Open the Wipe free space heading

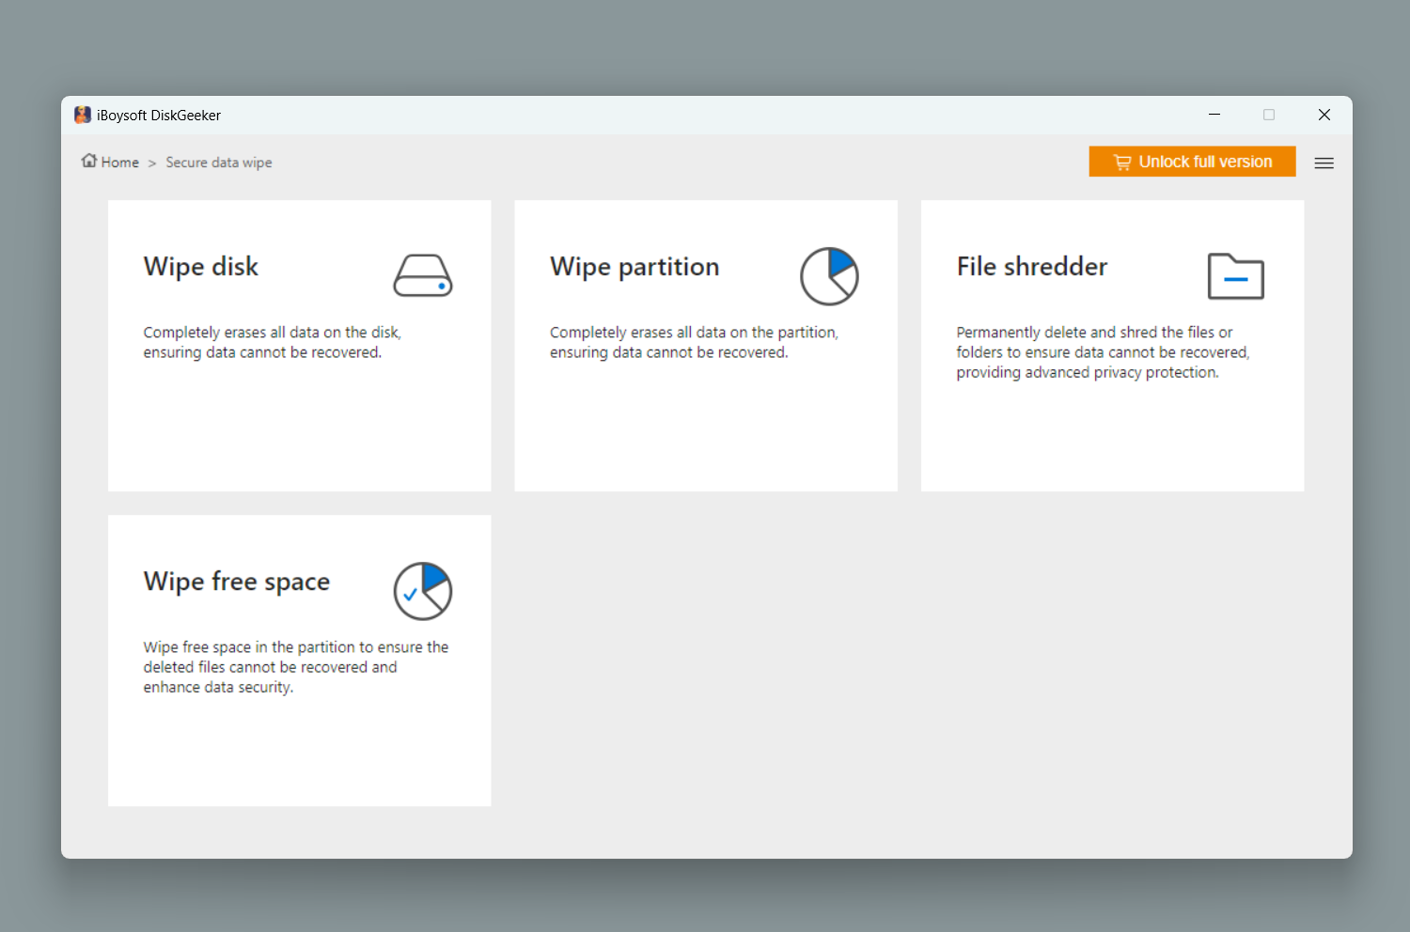237,582
